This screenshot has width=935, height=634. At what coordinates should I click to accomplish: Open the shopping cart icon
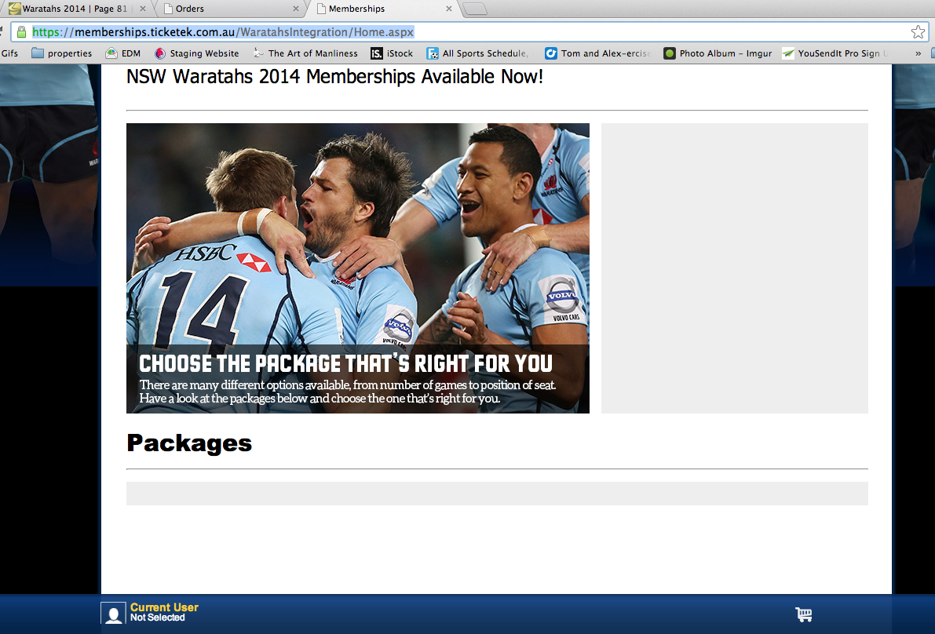click(803, 614)
